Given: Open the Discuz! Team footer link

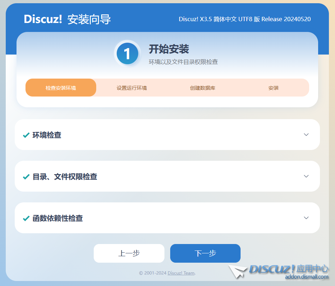Looking at the screenshot, I should click(181, 273).
